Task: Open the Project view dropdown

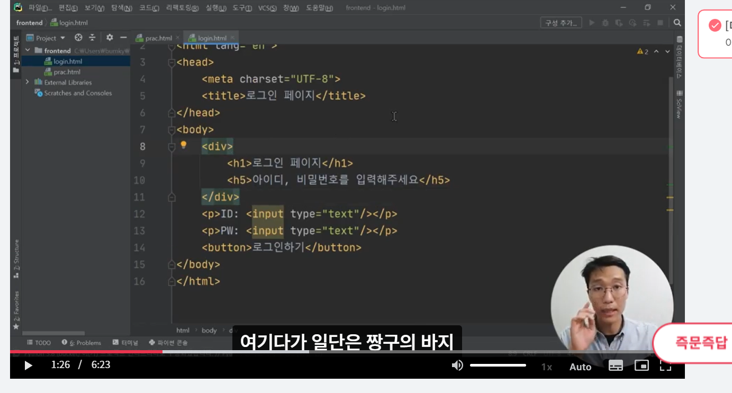Action: click(x=46, y=38)
